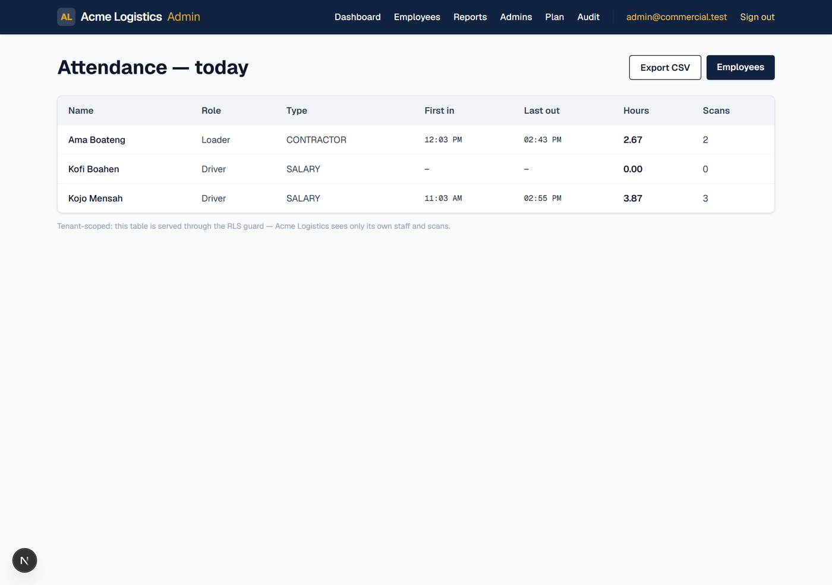Click the 02:55 PM last-out time
This screenshot has height=585, width=832.
point(543,199)
